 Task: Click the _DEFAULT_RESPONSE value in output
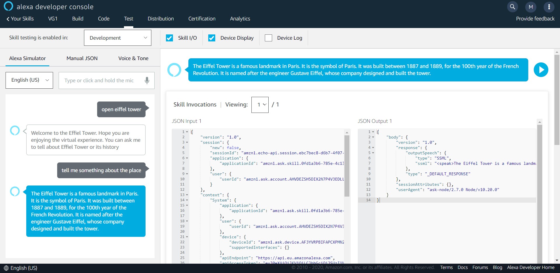click(447, 174)
